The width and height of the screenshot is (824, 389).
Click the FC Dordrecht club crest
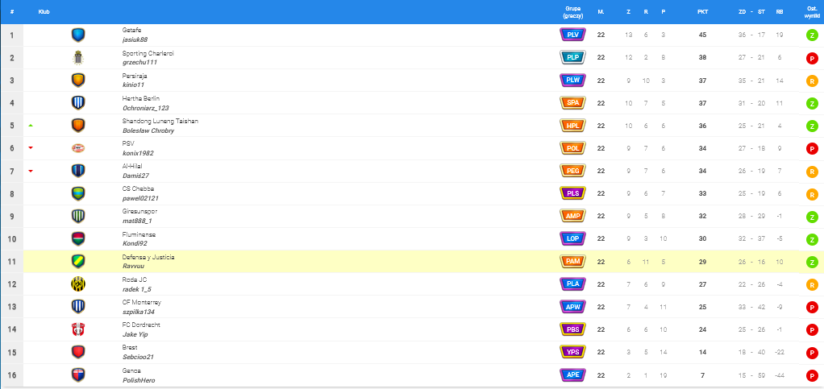click(78, 329)
